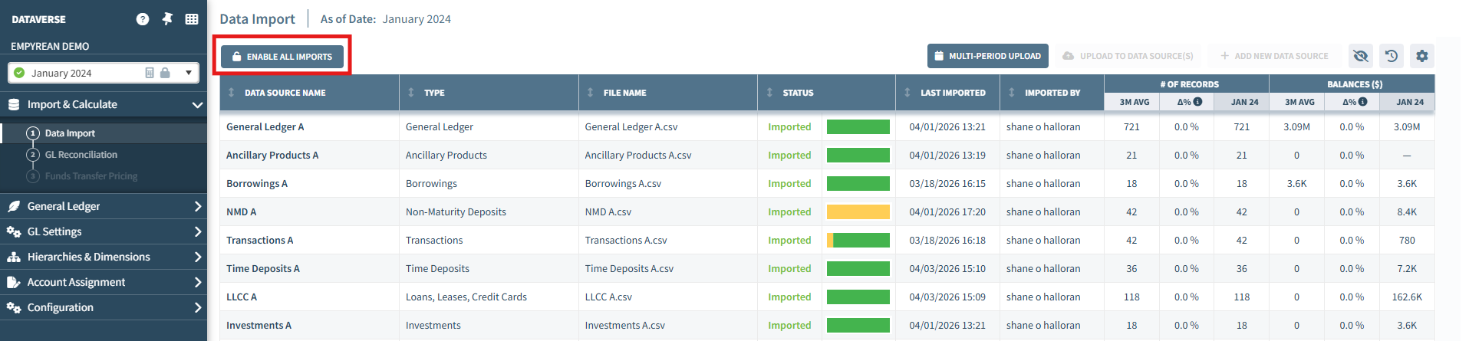Open the settings gear icon
Screen dimensions: 1469x341
(1422, 56)
